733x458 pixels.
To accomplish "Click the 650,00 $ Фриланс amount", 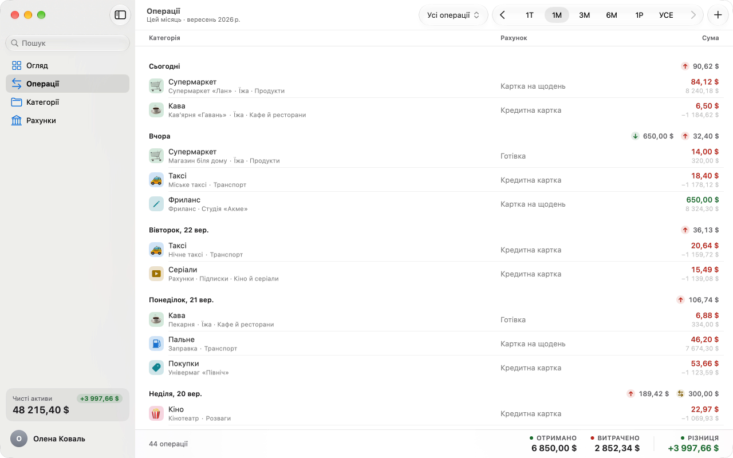I will coord(703,200).
